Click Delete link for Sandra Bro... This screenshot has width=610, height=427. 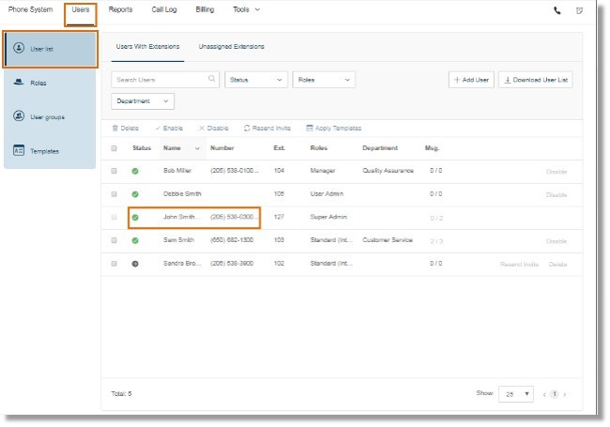click(557, 265)
